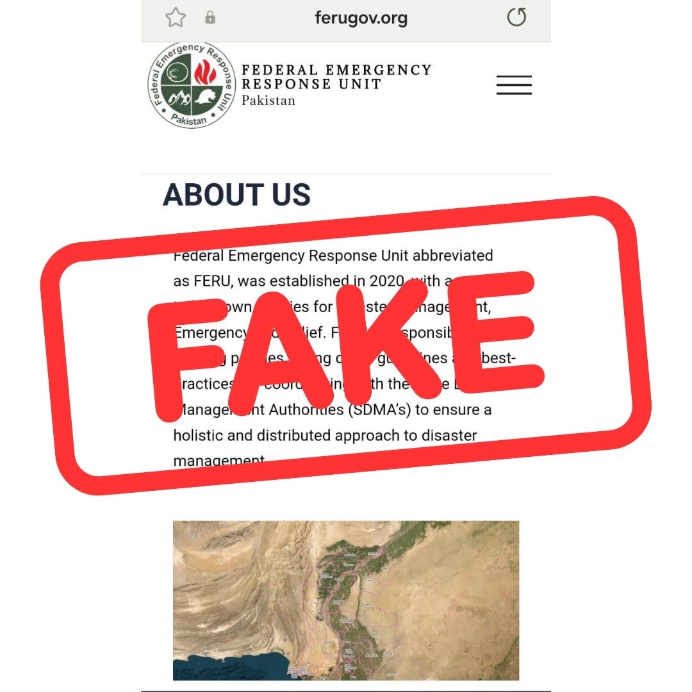Click the Pakistan subtitle under the title
The height and width of the screenshot is (692, 692).
click(268, 101)
